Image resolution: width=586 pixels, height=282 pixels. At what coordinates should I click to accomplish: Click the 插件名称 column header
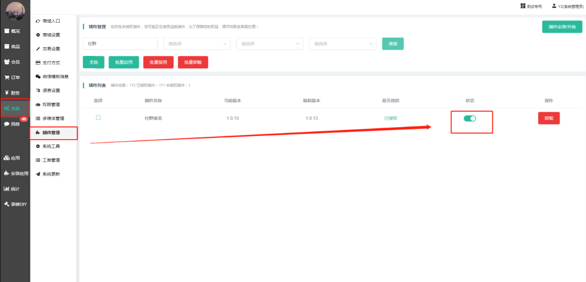pyautogui.click(x=153, y=101)
